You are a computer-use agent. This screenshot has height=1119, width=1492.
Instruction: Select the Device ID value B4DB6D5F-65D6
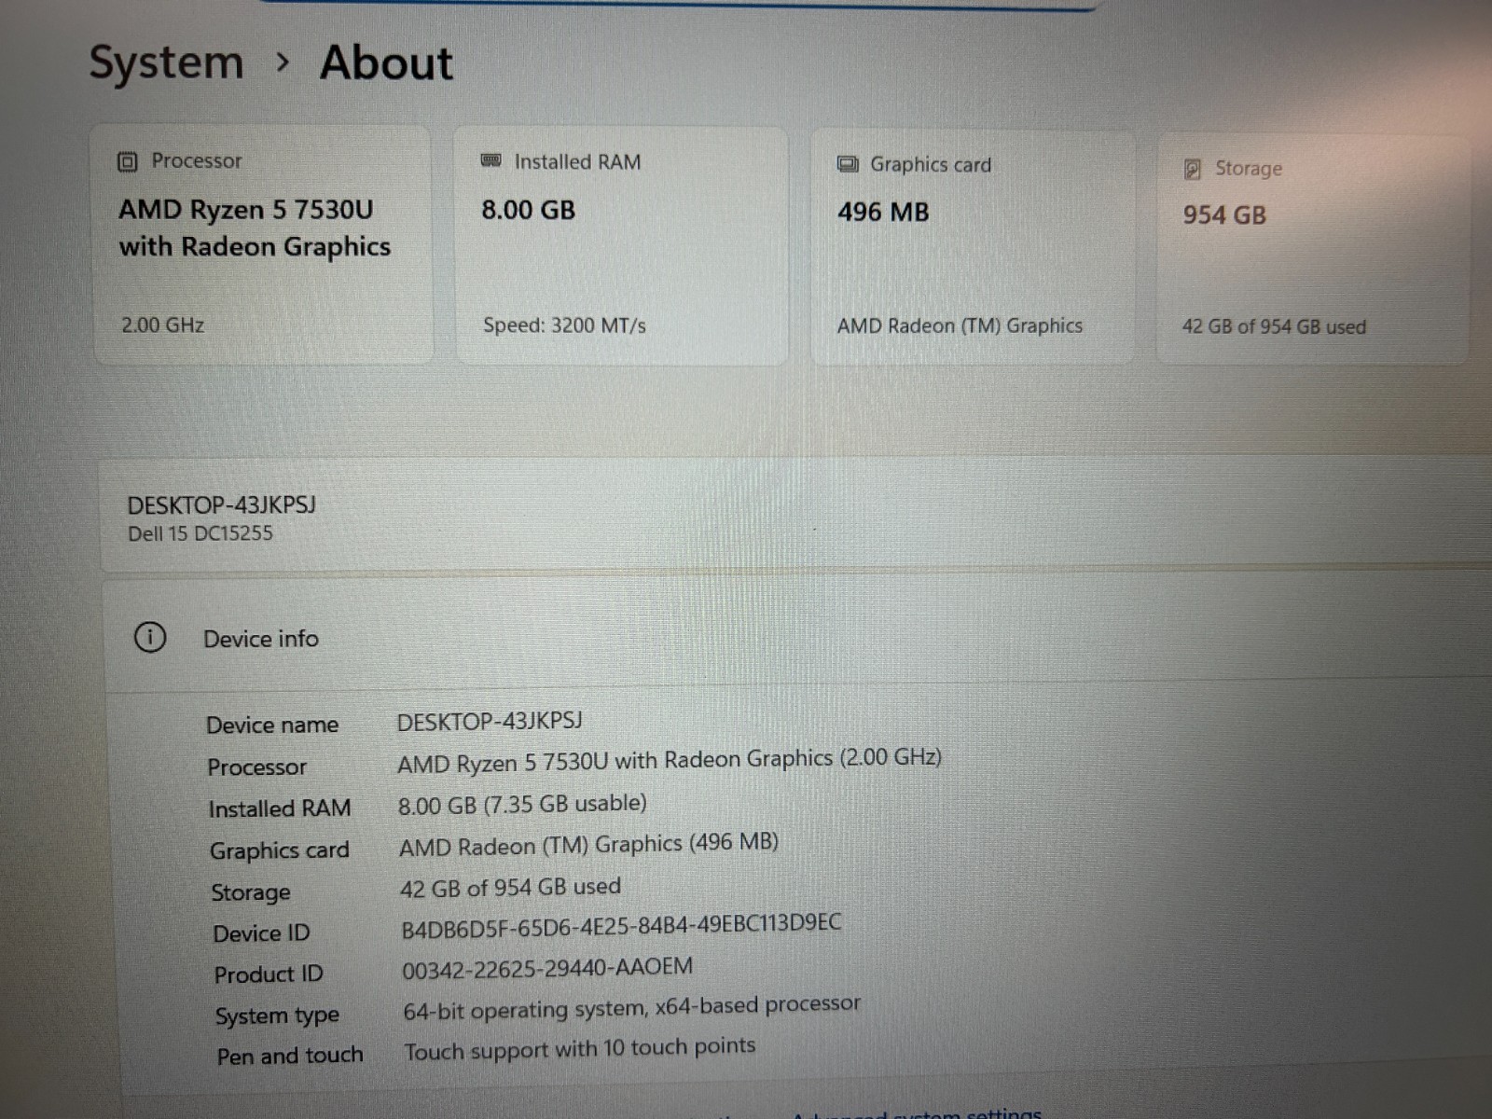tap(621, 925)
